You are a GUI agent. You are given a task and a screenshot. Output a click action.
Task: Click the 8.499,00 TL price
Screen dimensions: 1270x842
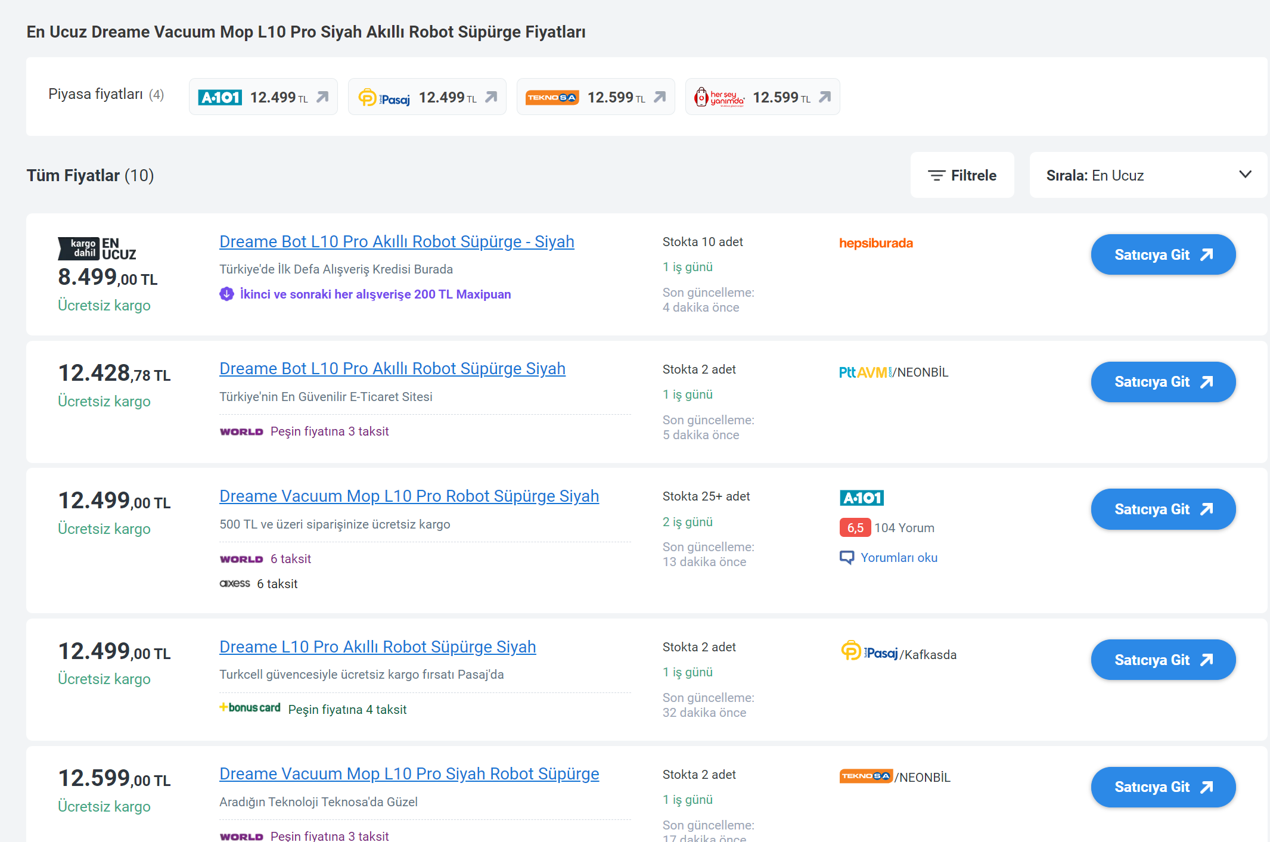point(107,277)
